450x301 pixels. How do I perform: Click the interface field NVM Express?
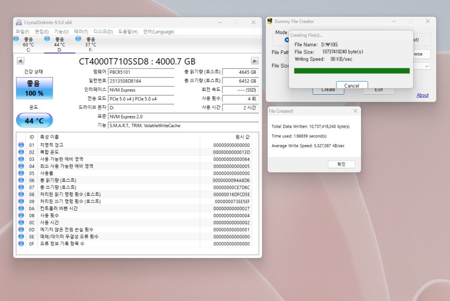point(141,90)
